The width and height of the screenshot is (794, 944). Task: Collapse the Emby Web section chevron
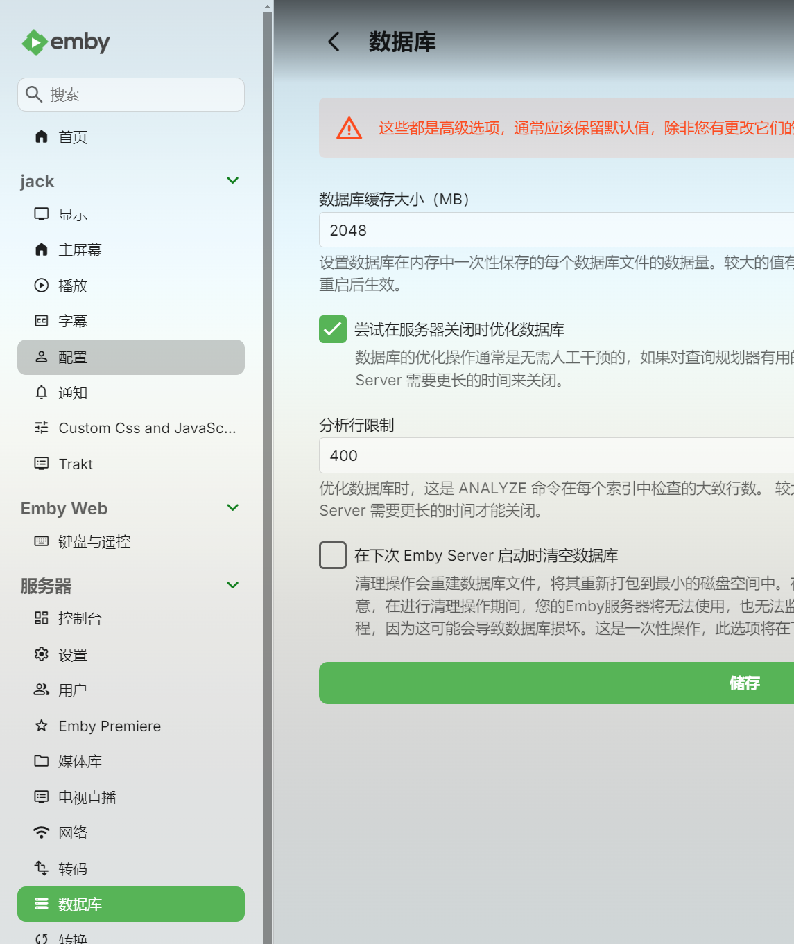[x=233, y=508]
